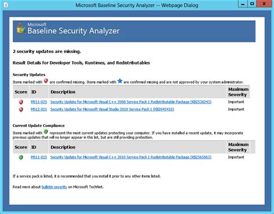Follow the bulletin severity TechNet link
Image resolution: width=274 pixels, height=214 pixels.
point(54,187)
